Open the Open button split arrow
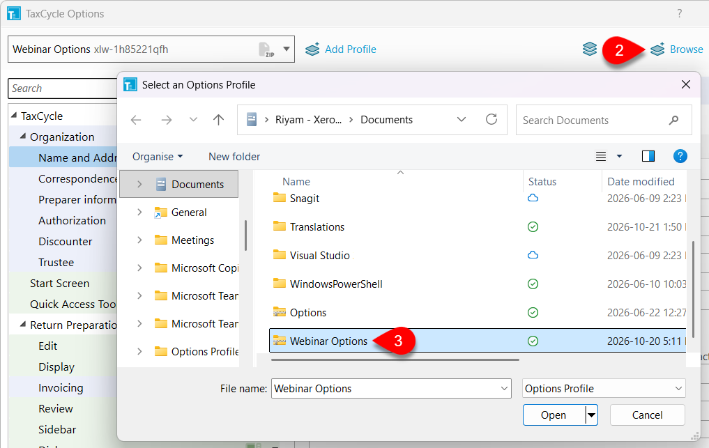Image resolution: width=709 pixels, height=448 pixels. 591,415
